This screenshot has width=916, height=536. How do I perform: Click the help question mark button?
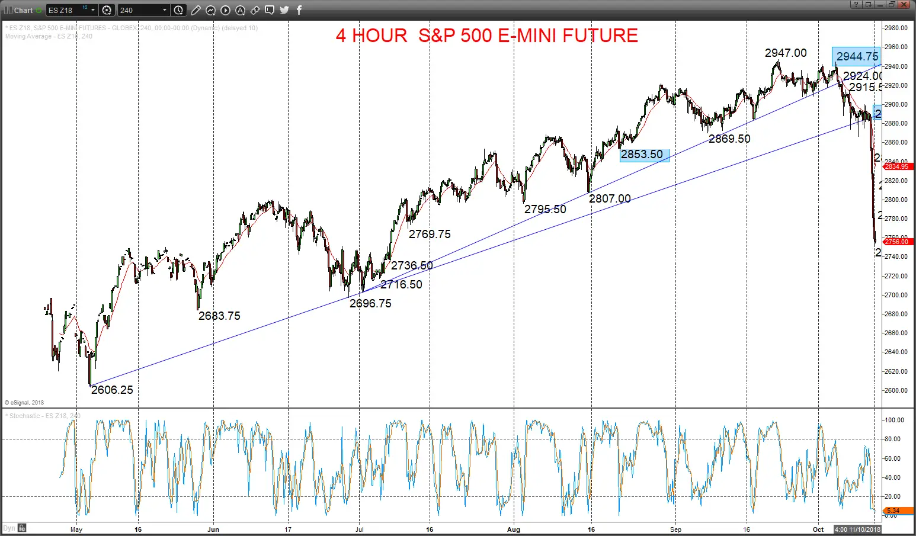tap(856, 4)
